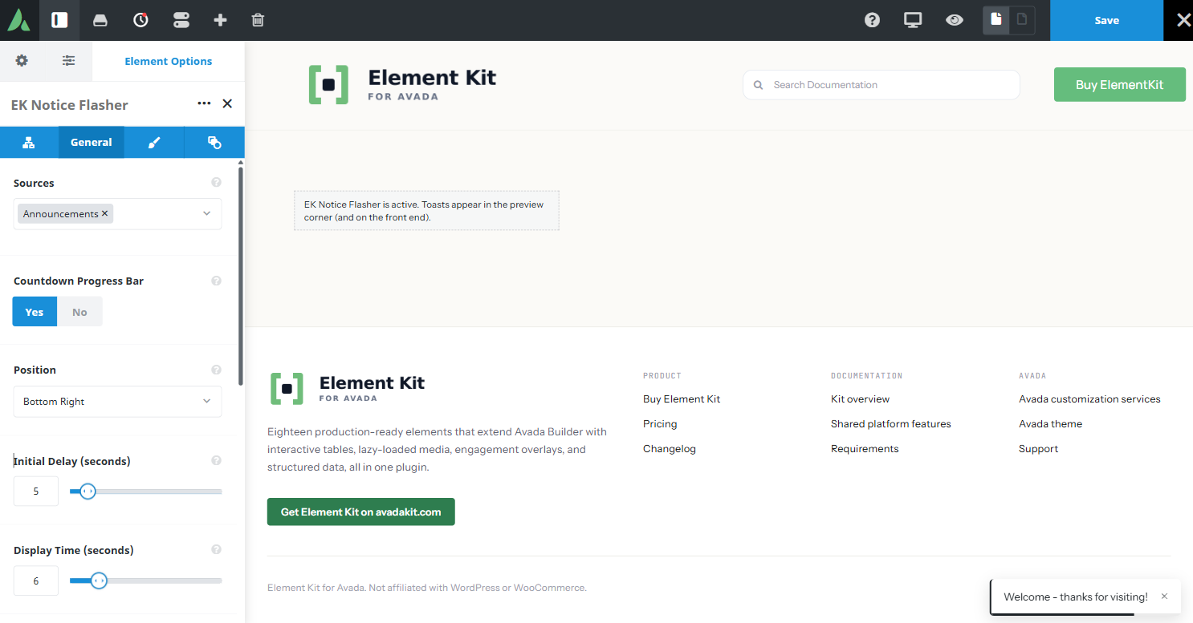This screenshot has width=1193, height=623.
Task: Open the Avada customization services link
Action: click(x=1089, y=398)
